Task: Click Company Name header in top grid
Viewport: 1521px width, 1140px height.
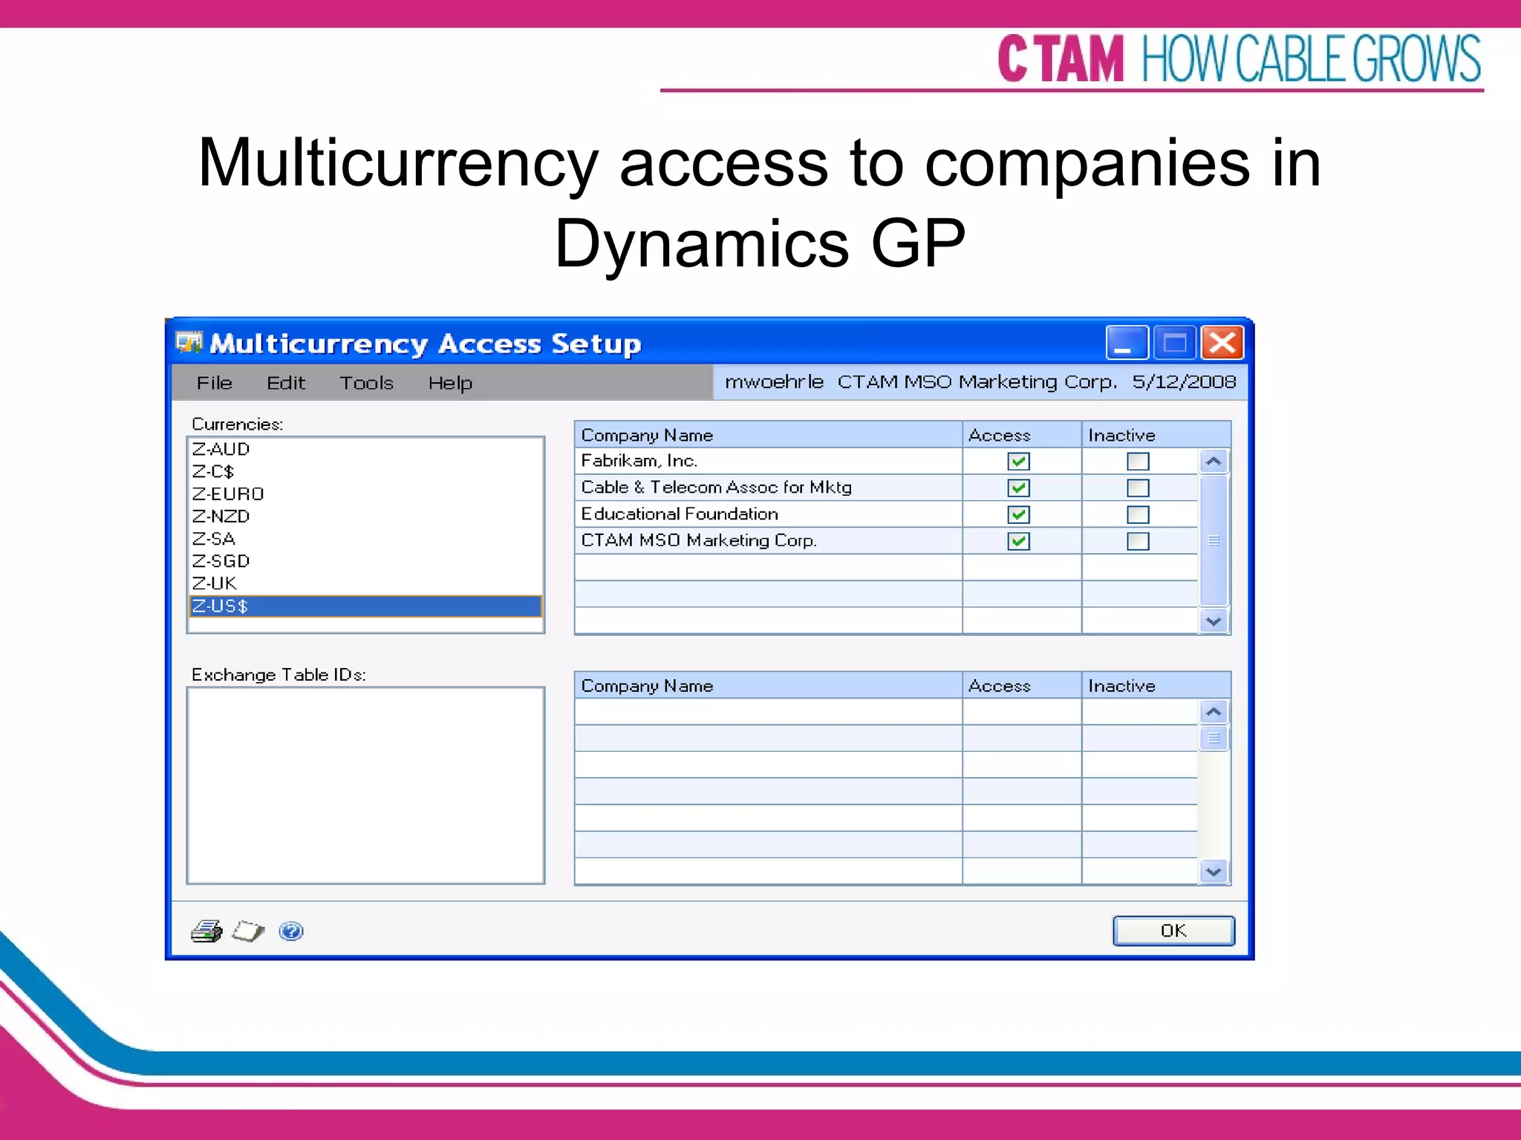Action: 769,435
